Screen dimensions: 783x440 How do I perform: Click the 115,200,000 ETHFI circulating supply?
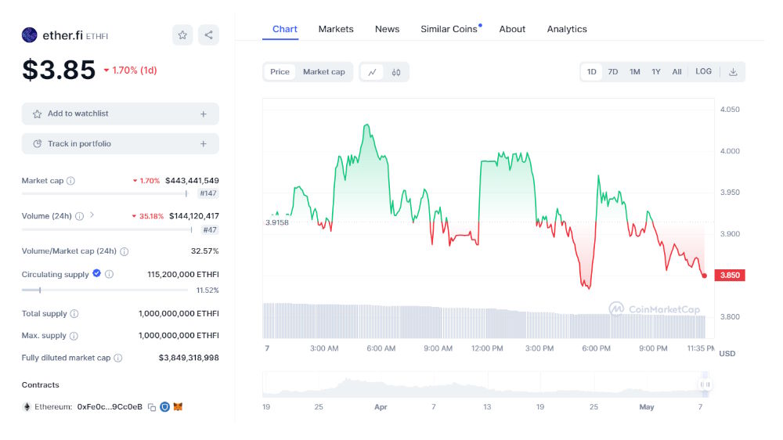[x=183, y=274]
